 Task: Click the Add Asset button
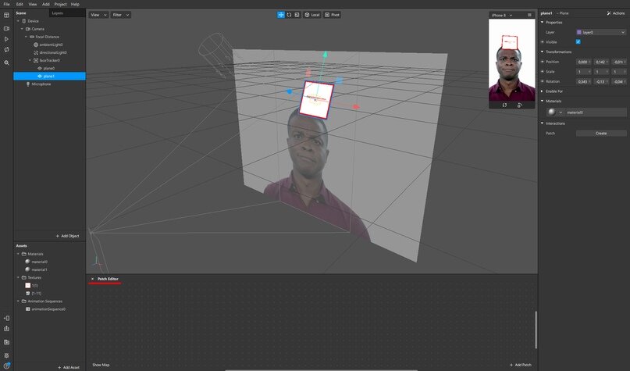68,367
